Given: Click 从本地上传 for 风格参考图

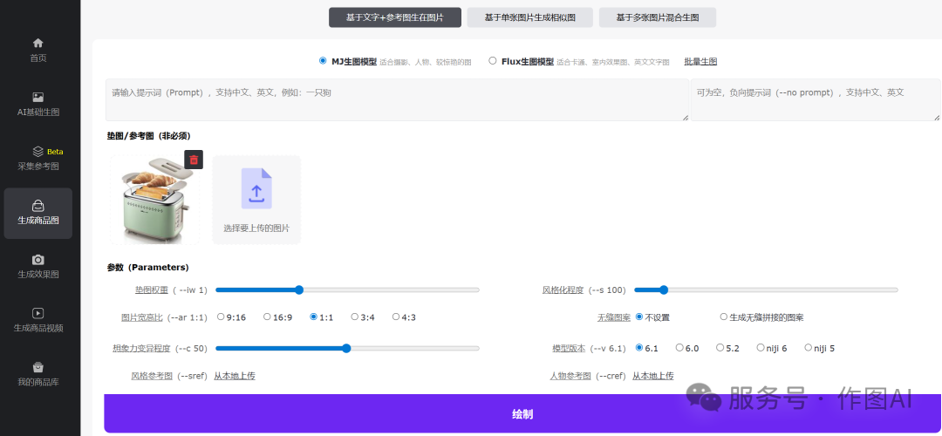Looking at the screenshot, I should click(x=235, y=376).
